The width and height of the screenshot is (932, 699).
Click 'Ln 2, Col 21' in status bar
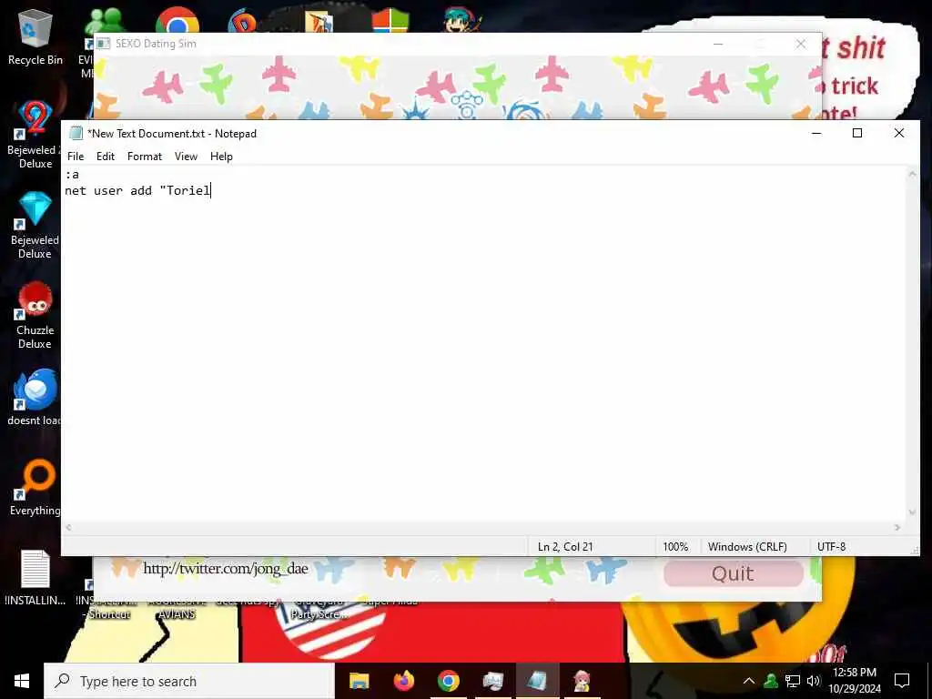point(564,547)
